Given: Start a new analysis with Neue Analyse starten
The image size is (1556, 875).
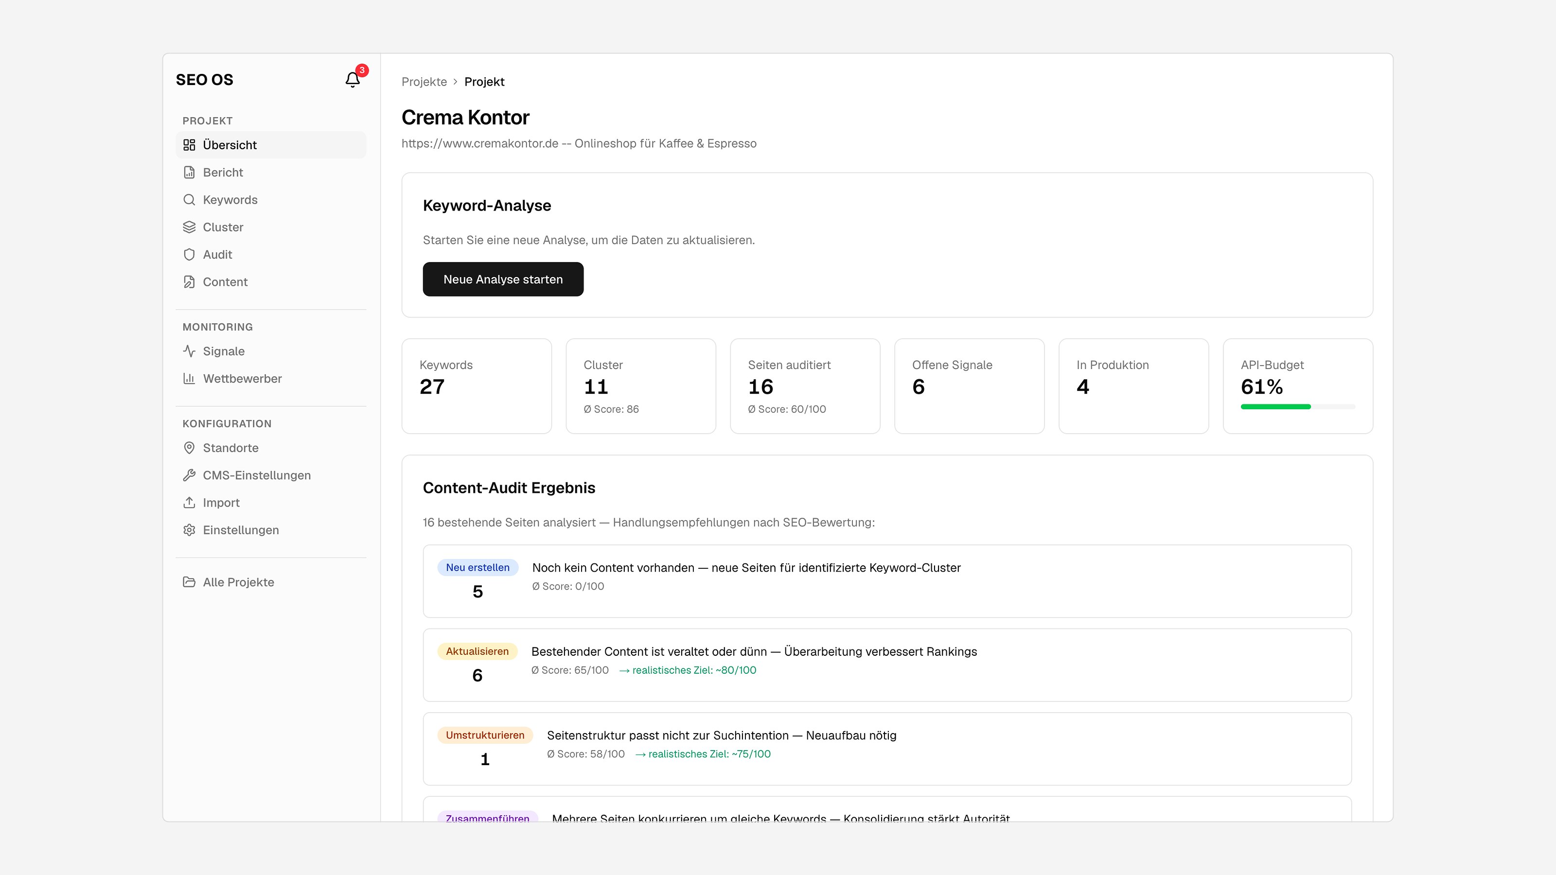Looking at the screenshot, I should point(503,279).
